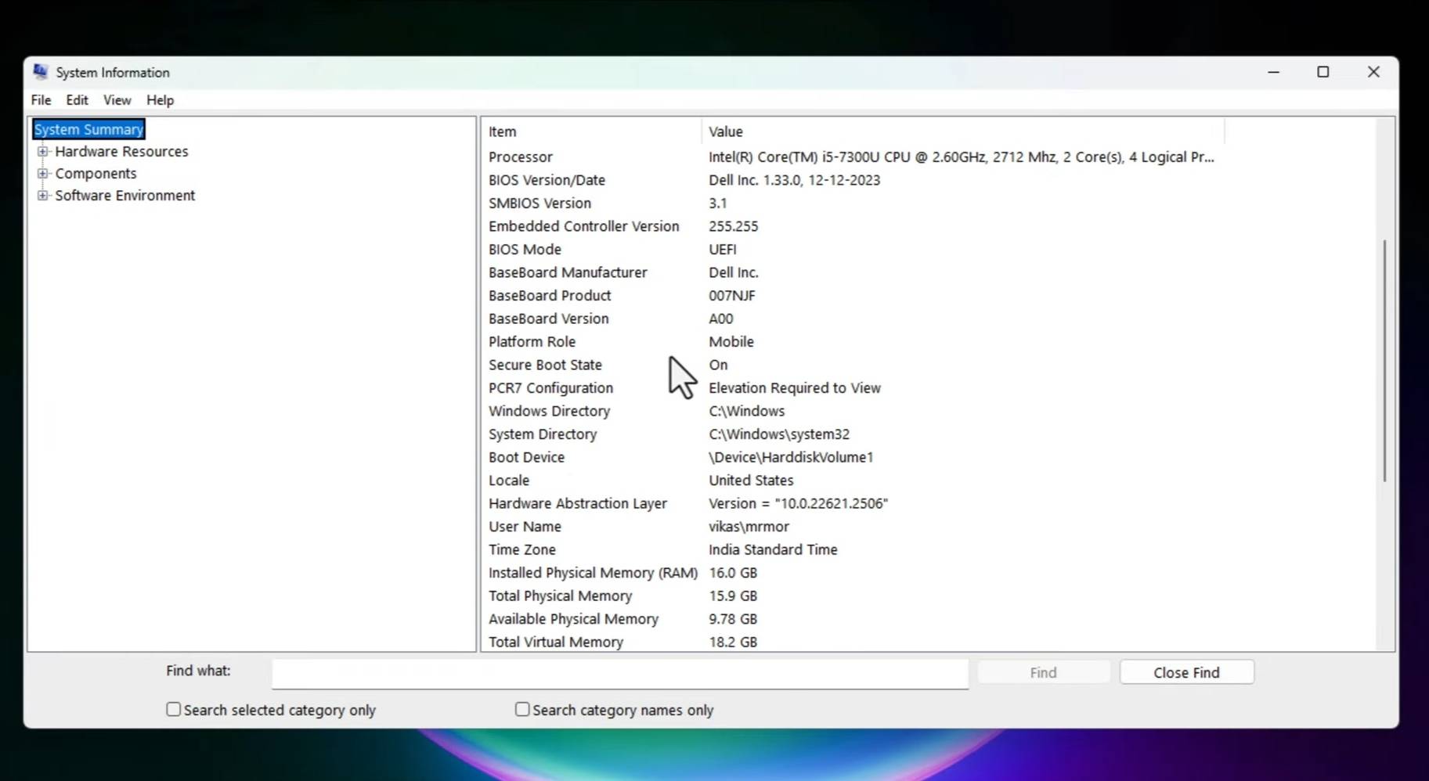Select System Summary in the tree
Viewport: 1429px width, 781px height.
click(88, 129)
